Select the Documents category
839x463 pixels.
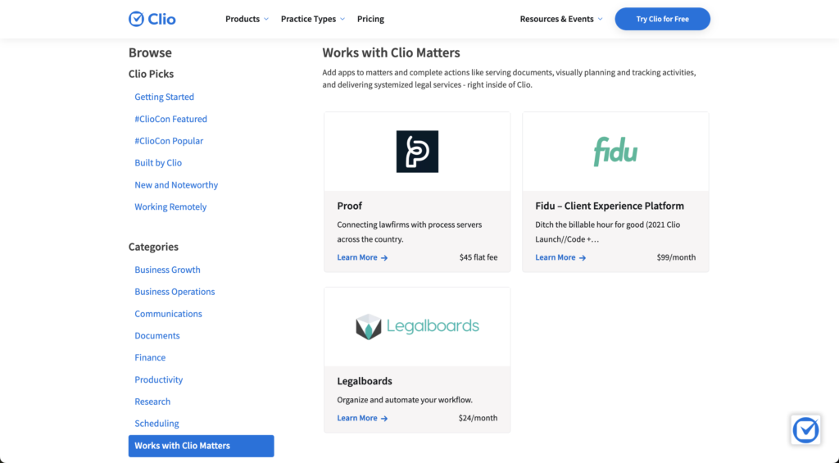(x=157, y=336)
